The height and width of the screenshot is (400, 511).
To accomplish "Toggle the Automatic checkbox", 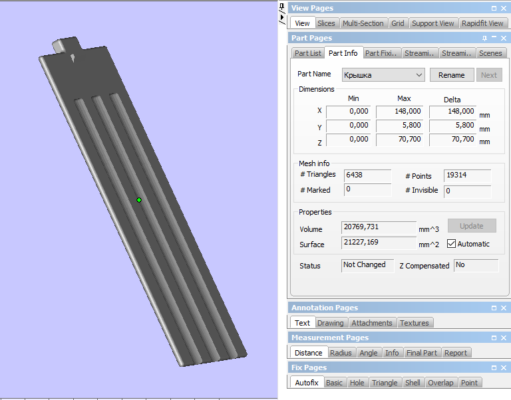I will [x=452, y=244].
